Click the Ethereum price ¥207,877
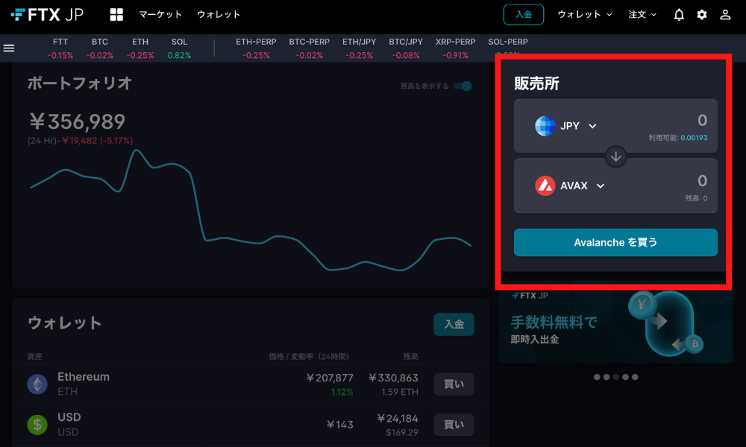This screenshot has width=746, height=447. 330,378
